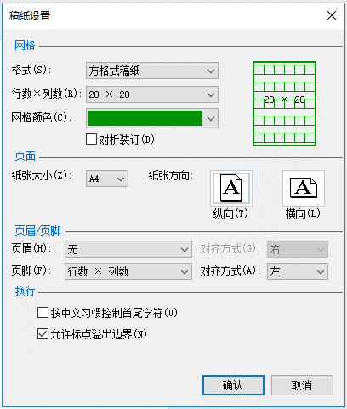The image size is (347, 409).
Task: Select the portrait 纵向(T) orientation icon
Action: (231, 188)
